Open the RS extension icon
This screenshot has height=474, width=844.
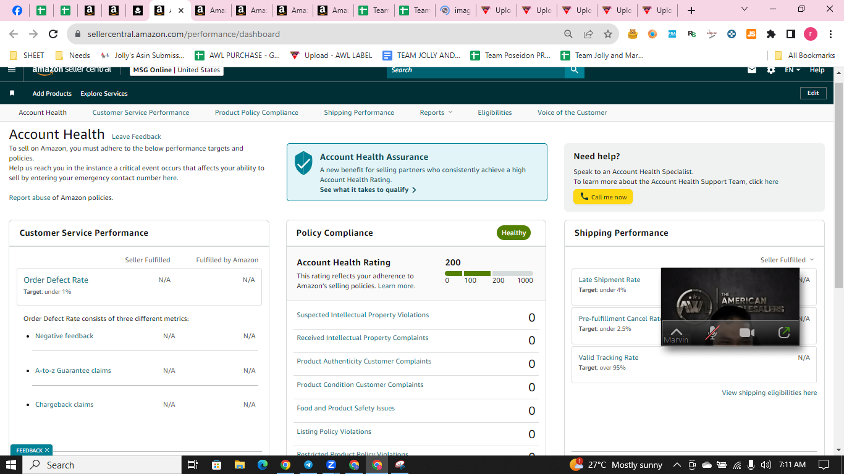pyautogui.click(x=692, y=34)
